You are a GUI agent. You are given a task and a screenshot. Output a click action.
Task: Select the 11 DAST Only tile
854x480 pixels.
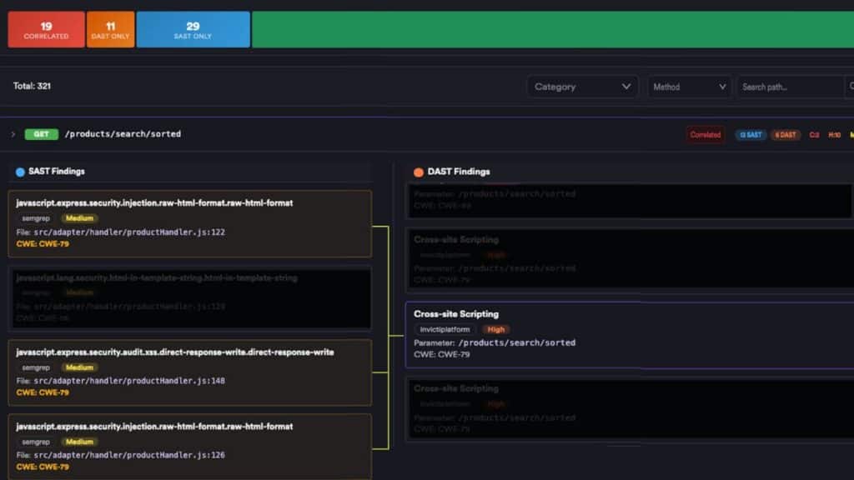[110, 29]
